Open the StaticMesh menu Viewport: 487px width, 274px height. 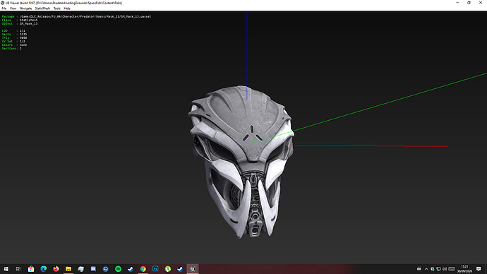click(42, 8)
